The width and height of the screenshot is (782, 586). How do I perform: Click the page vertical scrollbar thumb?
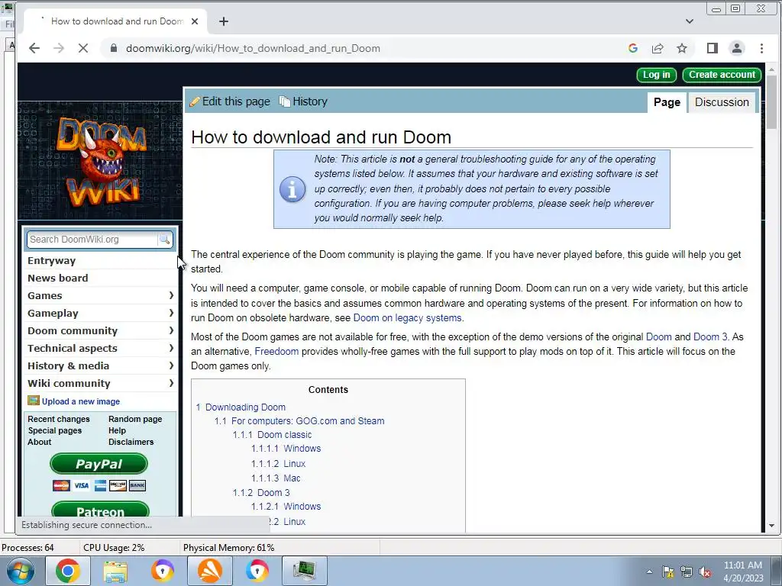[x=771, y=102]
